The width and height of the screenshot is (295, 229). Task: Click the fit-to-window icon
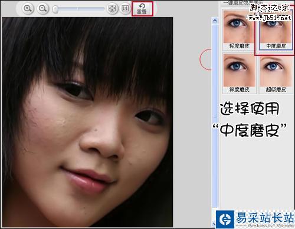(112, 8)
